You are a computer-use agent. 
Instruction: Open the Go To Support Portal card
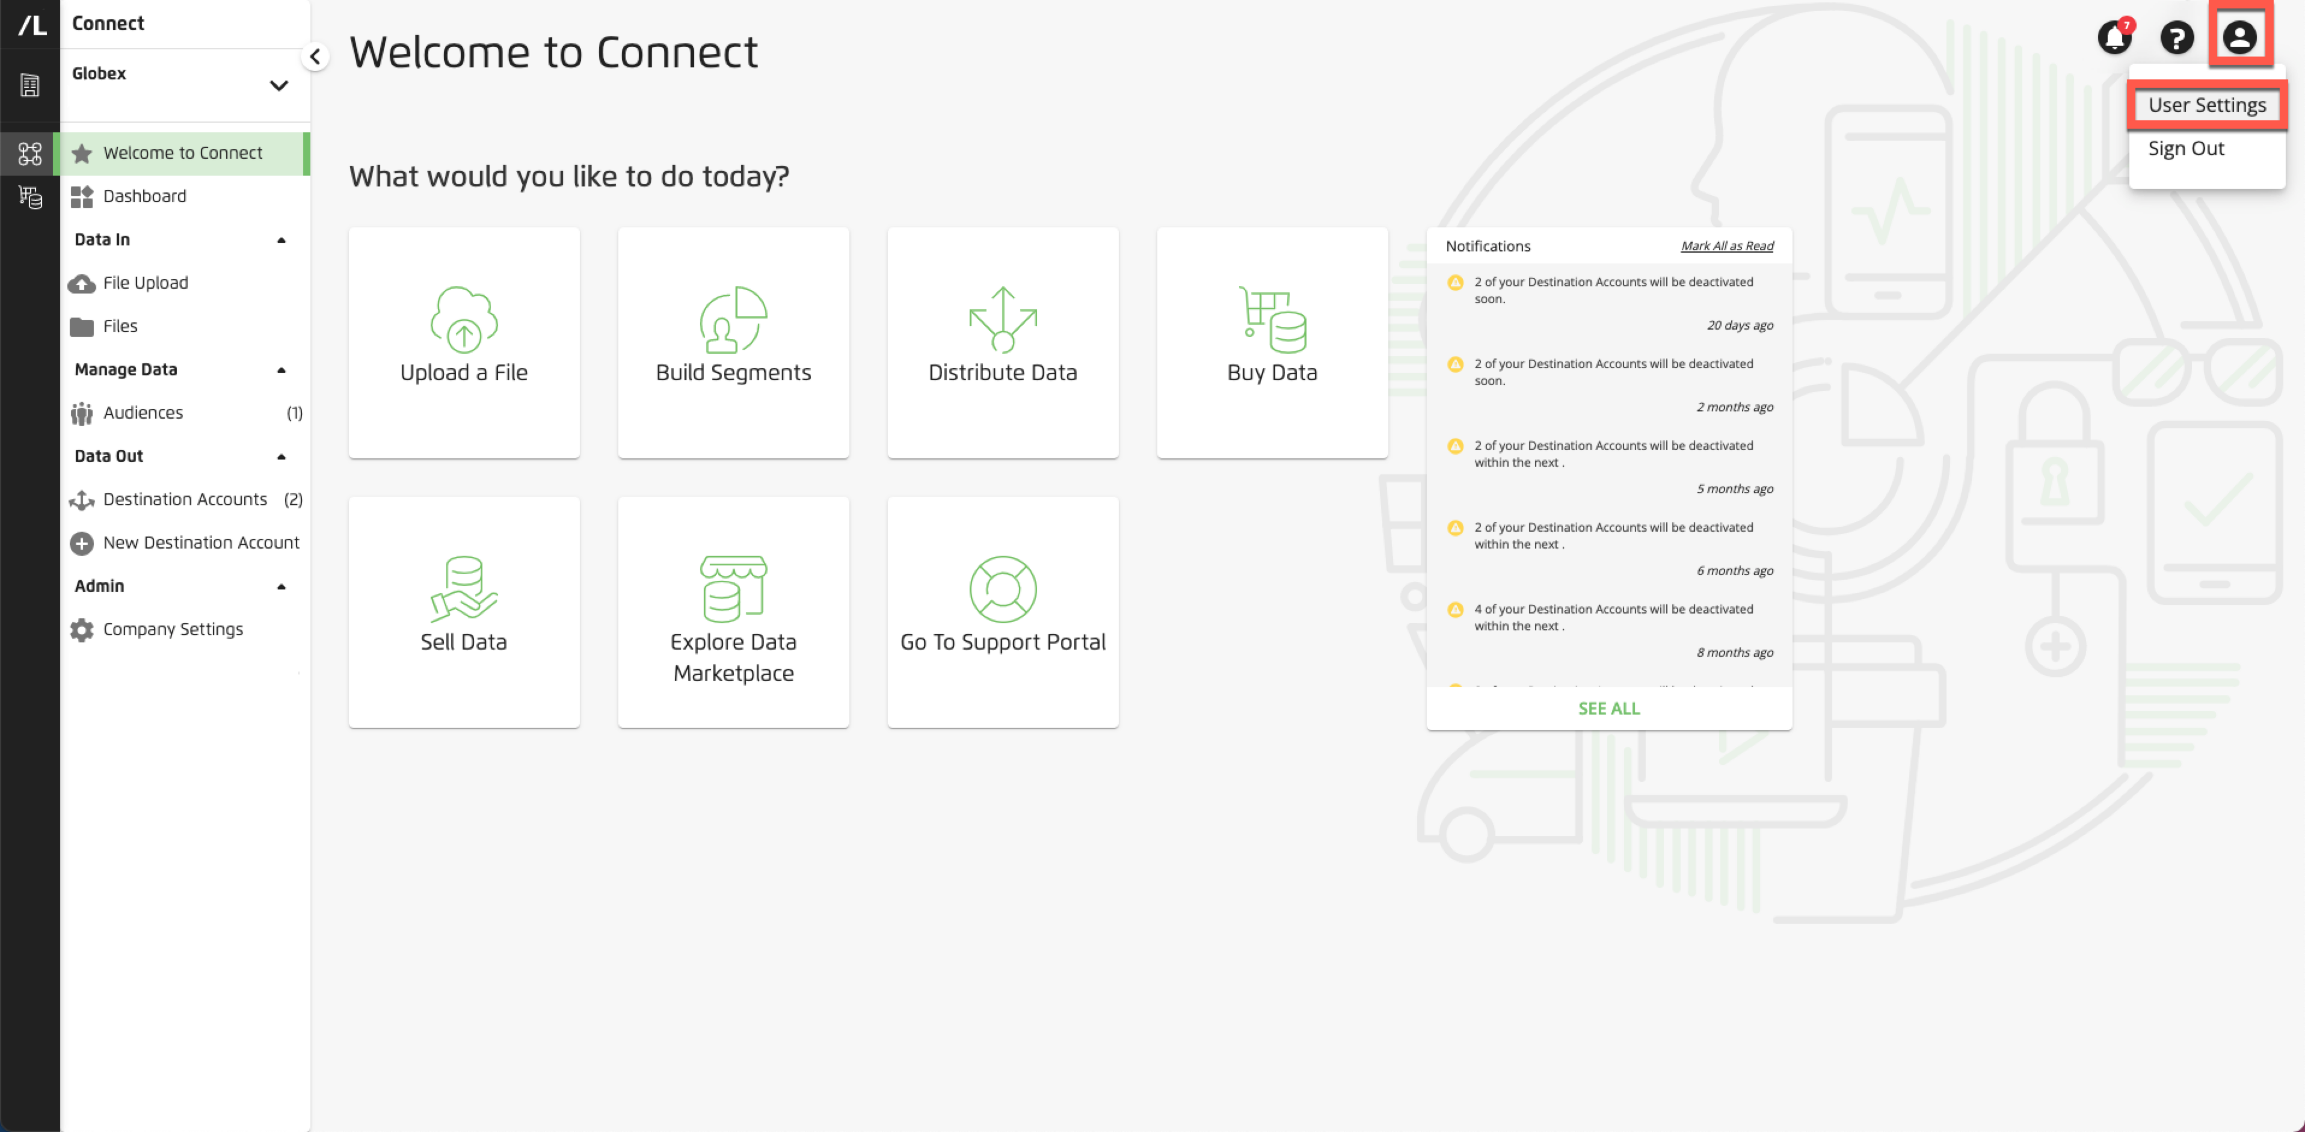pos(1002,612)
